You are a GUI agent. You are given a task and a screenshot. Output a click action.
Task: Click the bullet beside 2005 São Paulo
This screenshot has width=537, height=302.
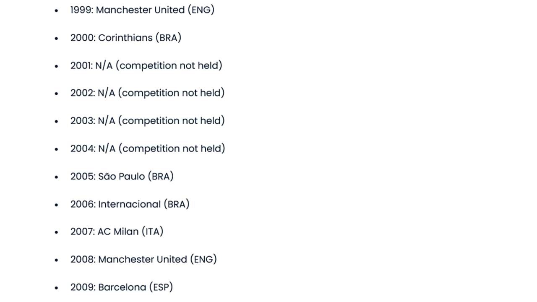click(x=57, y=177)
